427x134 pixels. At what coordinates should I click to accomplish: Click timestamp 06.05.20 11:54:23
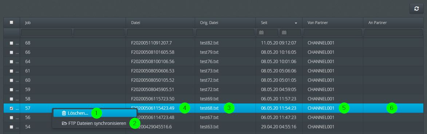click(x=278, y=109)
